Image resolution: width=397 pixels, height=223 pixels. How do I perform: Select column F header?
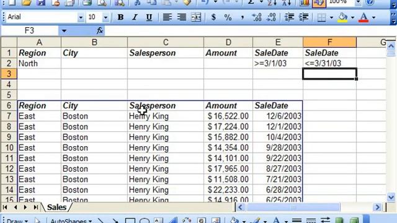[329, 42]
